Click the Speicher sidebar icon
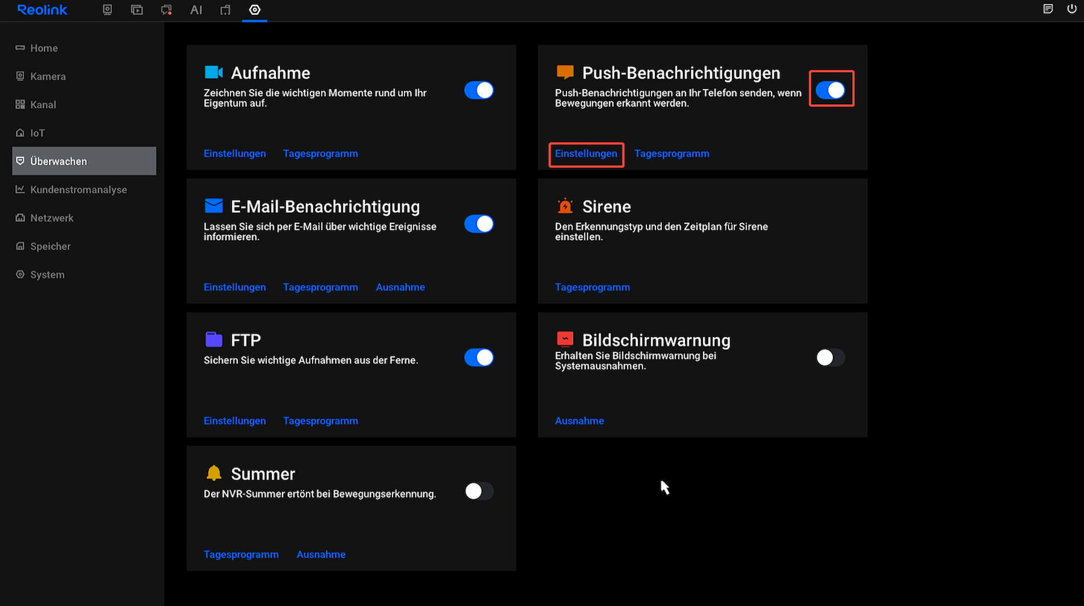The height and width of the screenshot is (606, 1084). (x=20, y=246)
